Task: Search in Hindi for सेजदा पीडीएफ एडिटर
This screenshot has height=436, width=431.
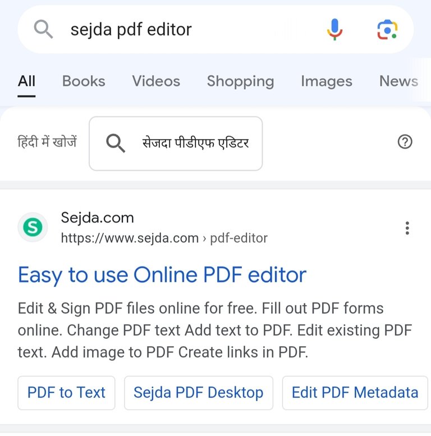Action: [176, 144]
